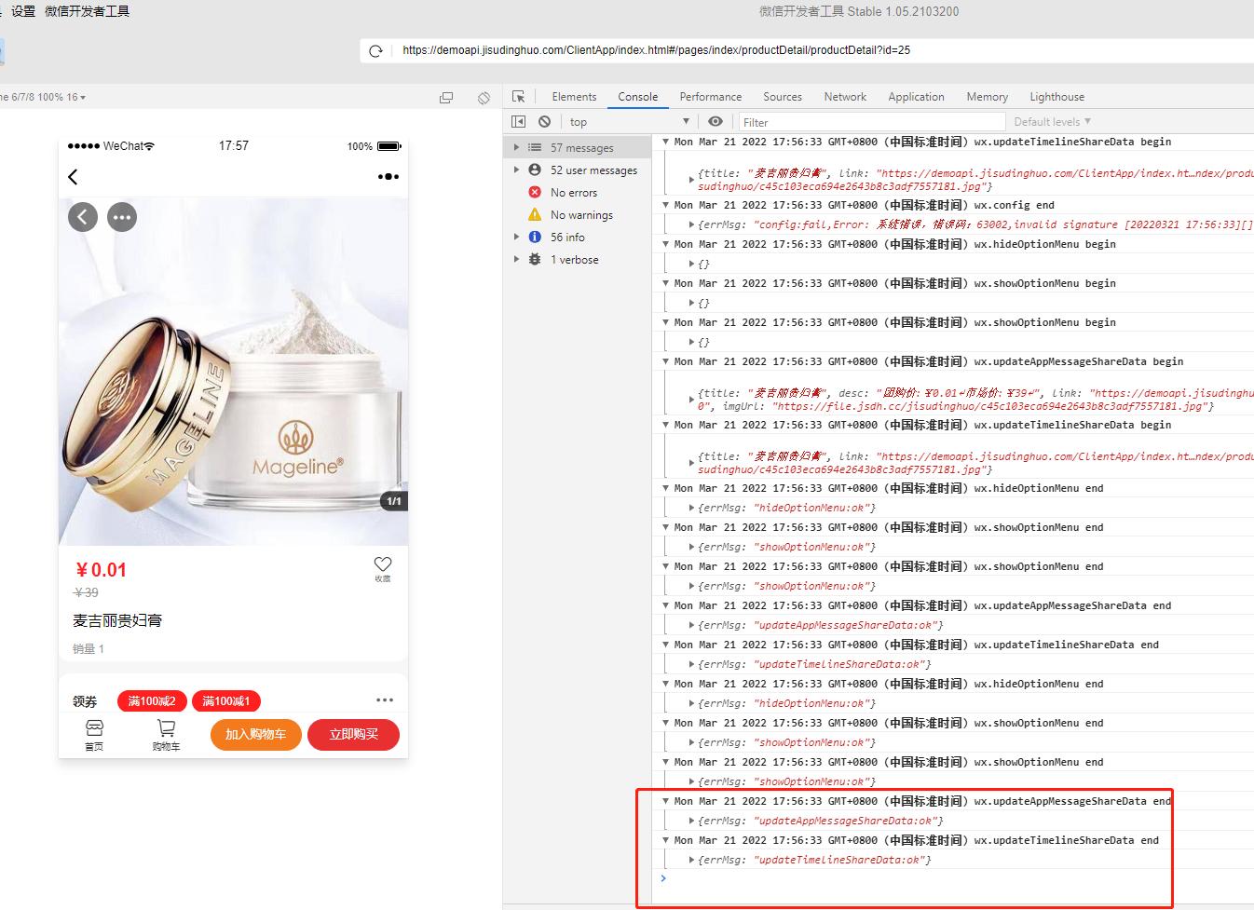This screenshot has height=910, width=1254.
Task: Open the blue three-dot coupon menu
Action: pos(385,699)
